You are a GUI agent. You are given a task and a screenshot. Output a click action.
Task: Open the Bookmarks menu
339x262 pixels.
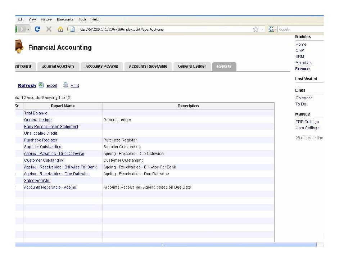(x=65, y=19)
